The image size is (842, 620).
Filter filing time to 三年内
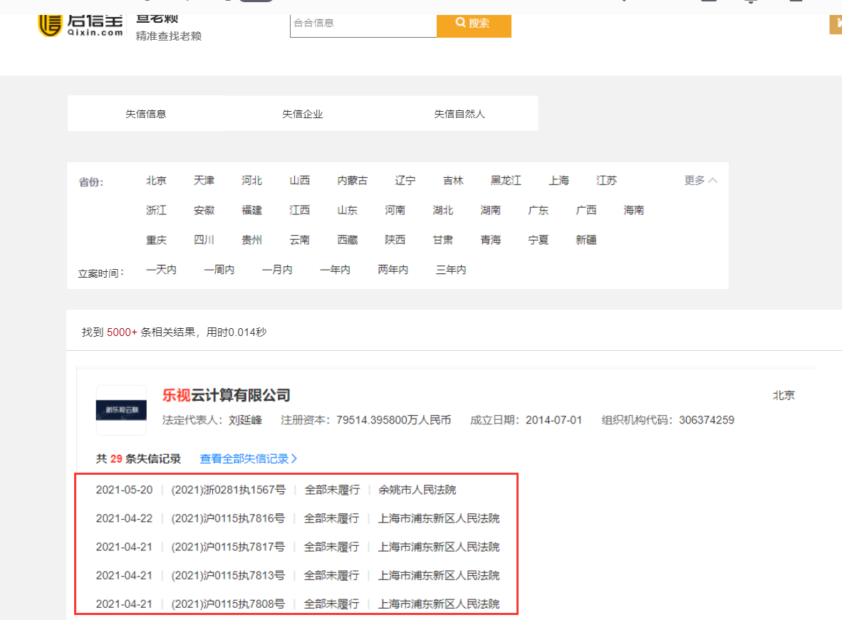pyautogui.click(x=451, y=270)
